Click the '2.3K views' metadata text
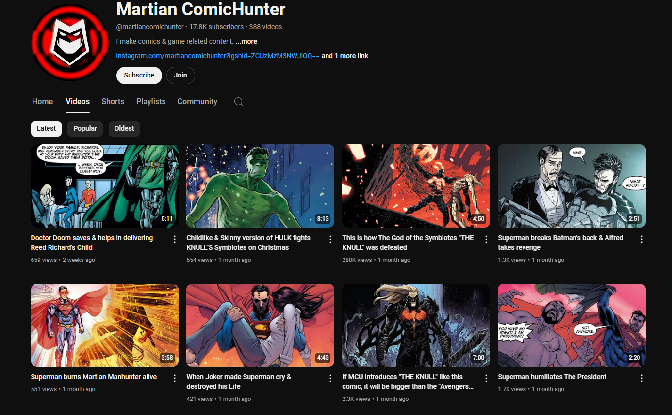 (356, 399)
